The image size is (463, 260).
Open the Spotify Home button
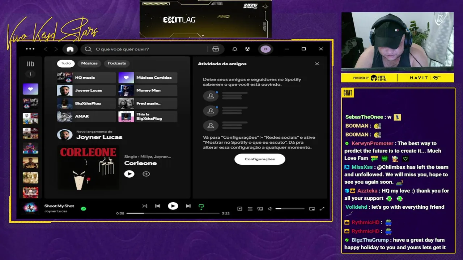[x=70, y=49]
